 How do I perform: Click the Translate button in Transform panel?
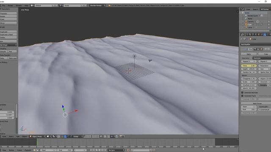(x=8, y=14)
